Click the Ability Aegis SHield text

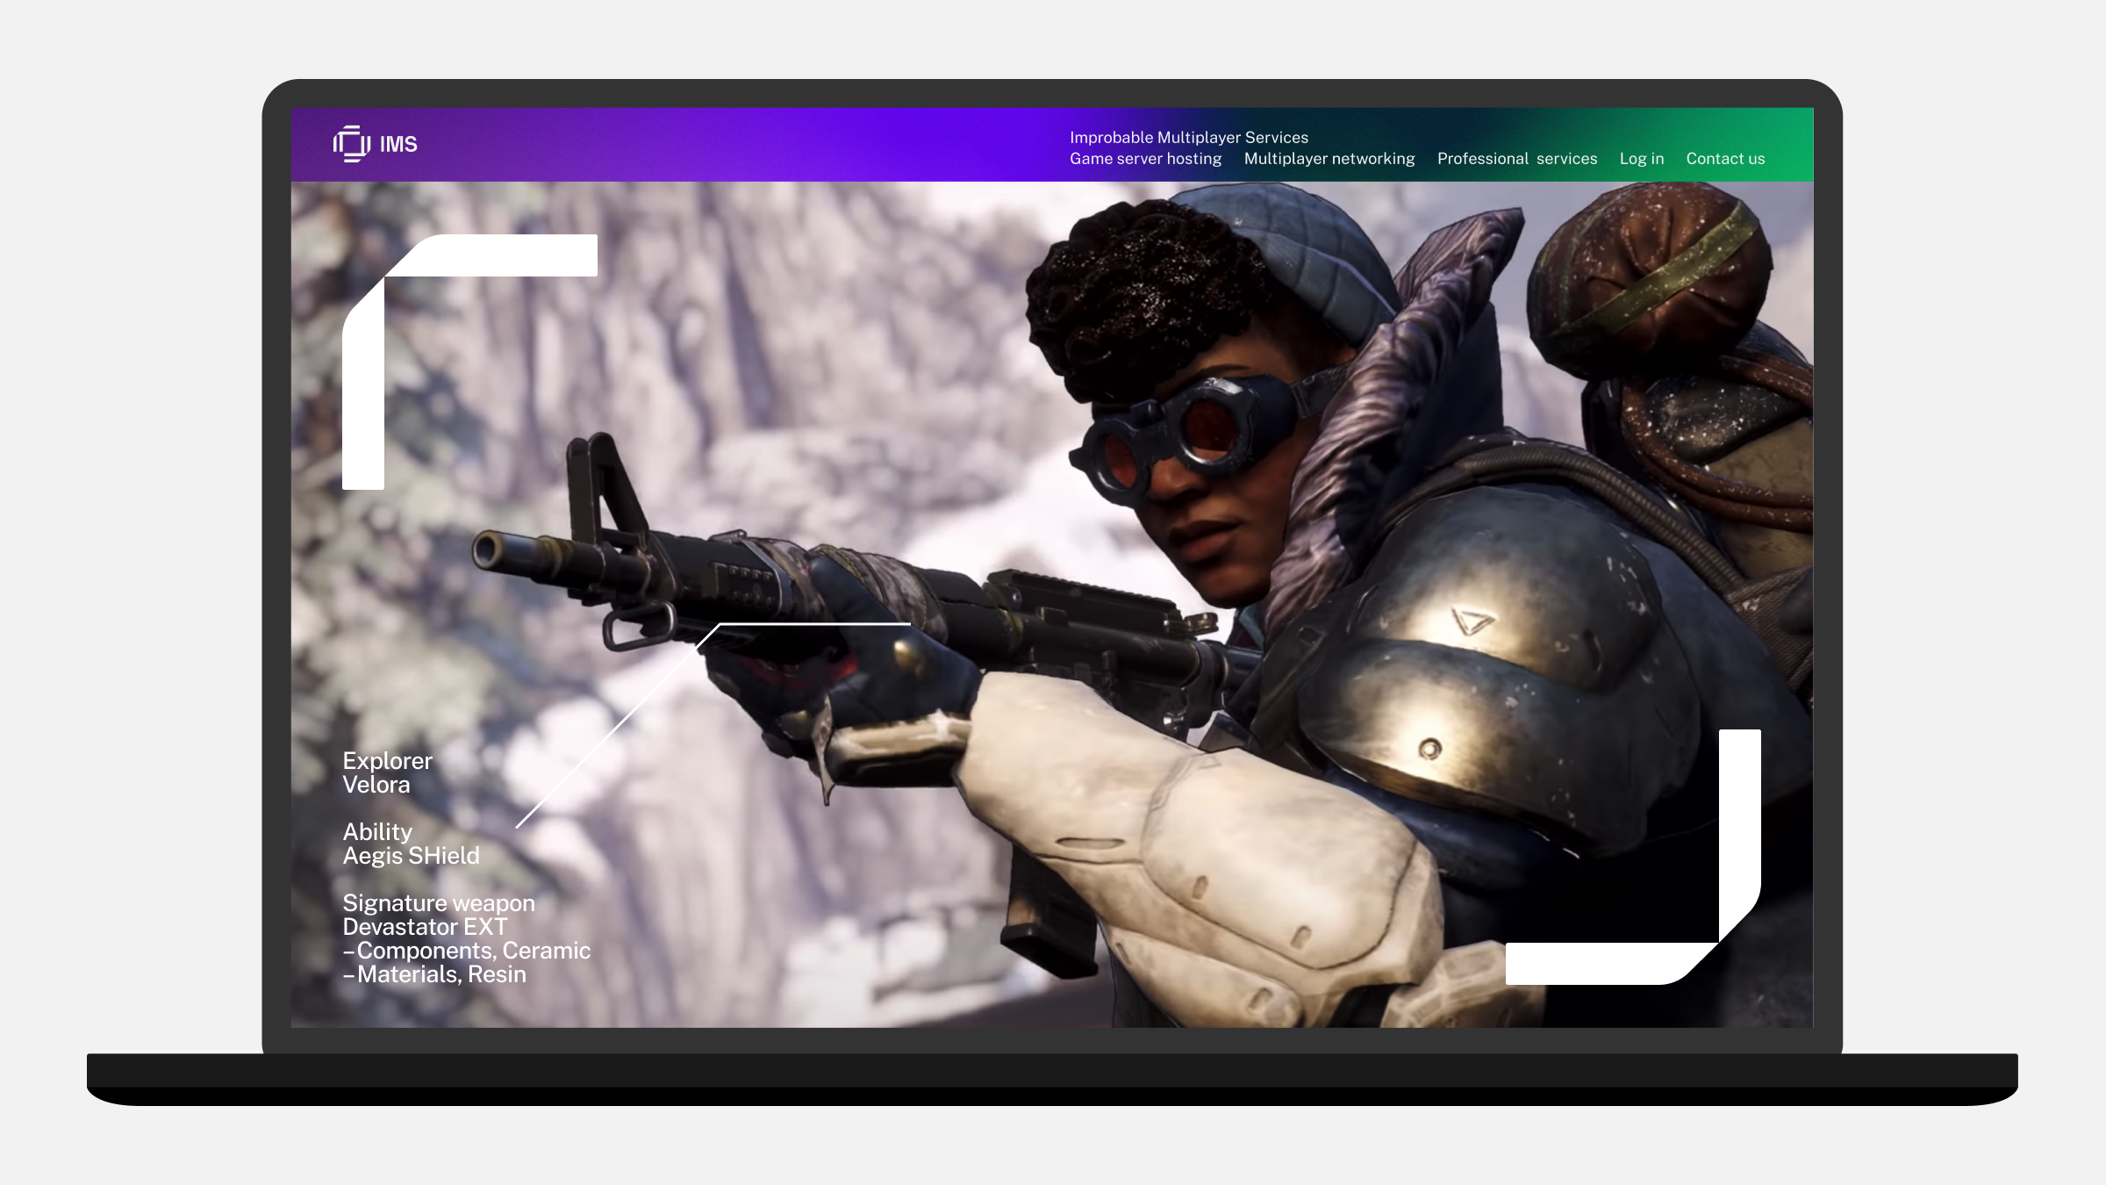411,843
